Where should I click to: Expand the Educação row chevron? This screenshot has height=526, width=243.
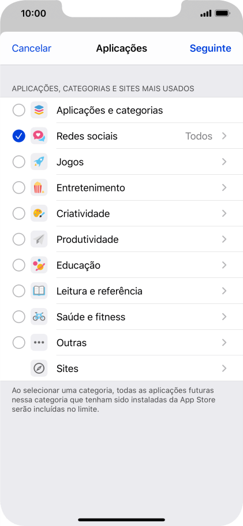[225, 265]
